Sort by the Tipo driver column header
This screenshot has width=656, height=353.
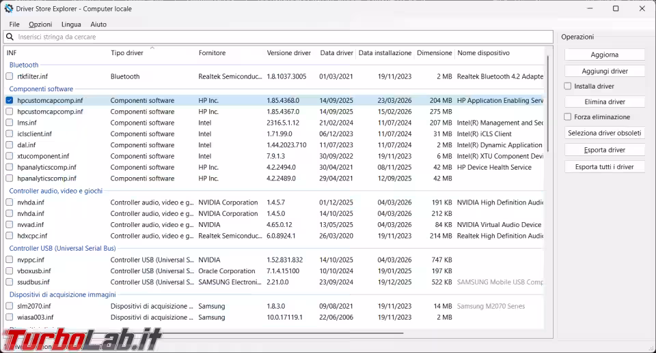[127, 53]
